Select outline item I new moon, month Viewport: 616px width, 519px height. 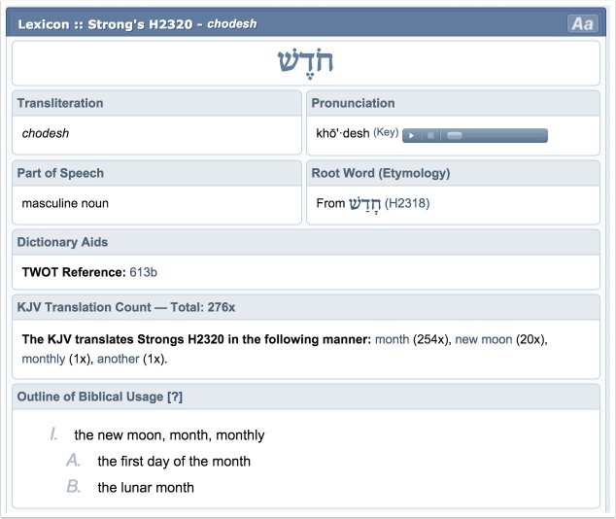[x=169, y=435]
